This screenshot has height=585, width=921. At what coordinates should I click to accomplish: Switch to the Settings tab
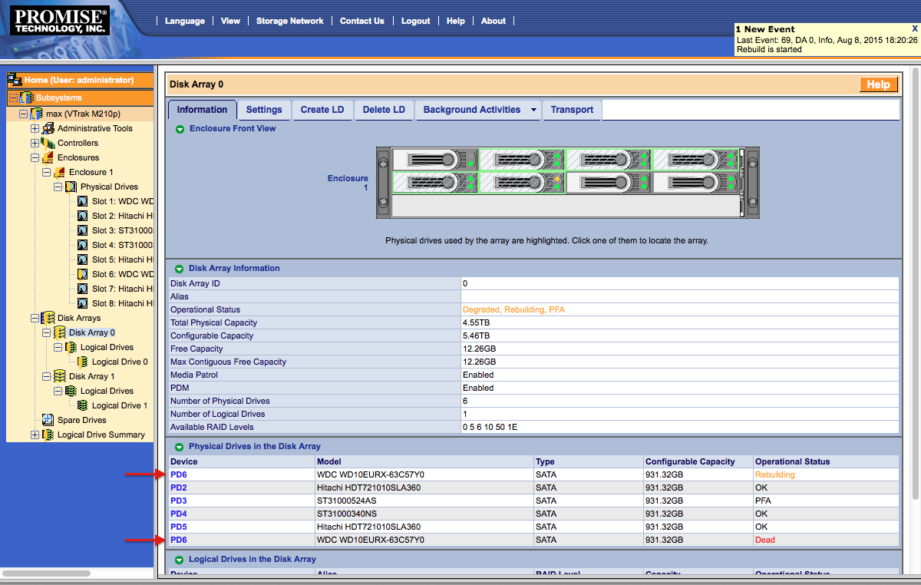(263, 110)
